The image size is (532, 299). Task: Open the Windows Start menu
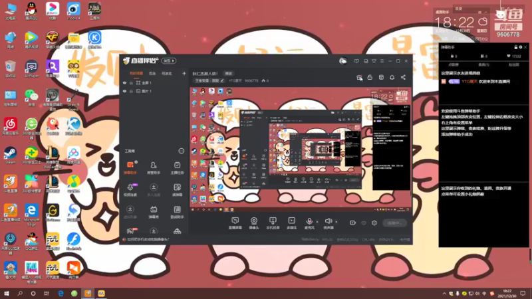point(7,293)
